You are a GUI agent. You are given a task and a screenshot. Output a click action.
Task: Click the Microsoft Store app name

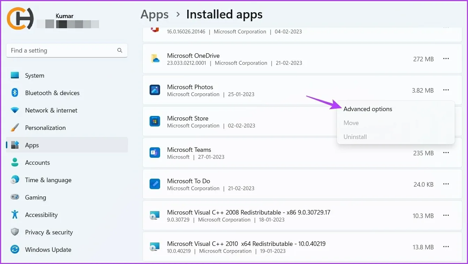(x=188, y=118)
